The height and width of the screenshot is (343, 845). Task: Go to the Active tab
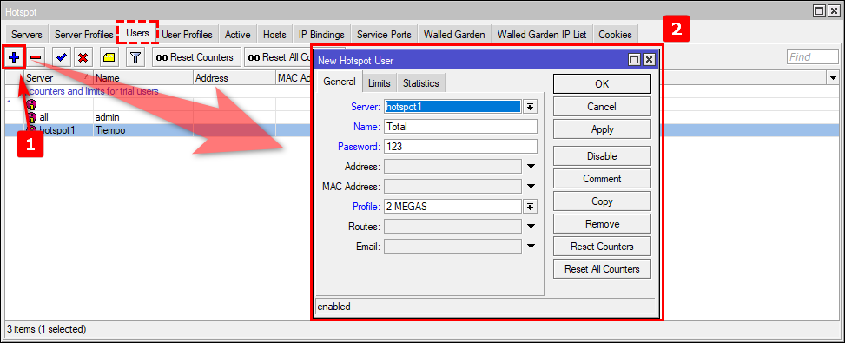click(238, 35)
